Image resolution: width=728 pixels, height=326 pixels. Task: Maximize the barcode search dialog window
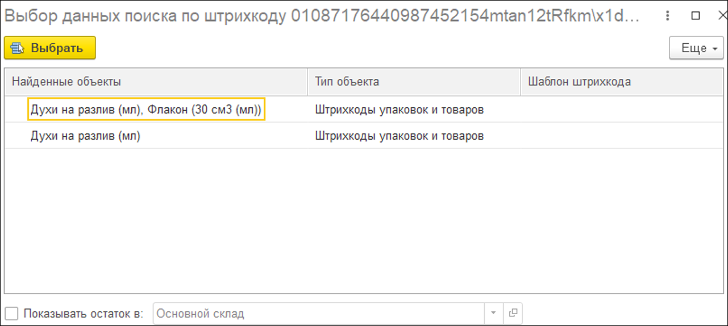coord(695,16)
